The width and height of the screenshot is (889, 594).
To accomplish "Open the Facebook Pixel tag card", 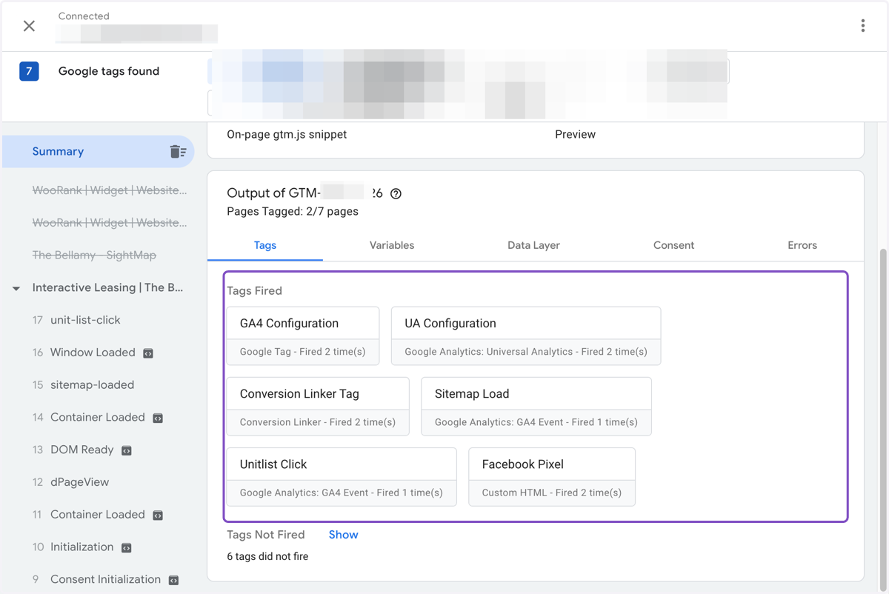I will click(x=552, y=477).
